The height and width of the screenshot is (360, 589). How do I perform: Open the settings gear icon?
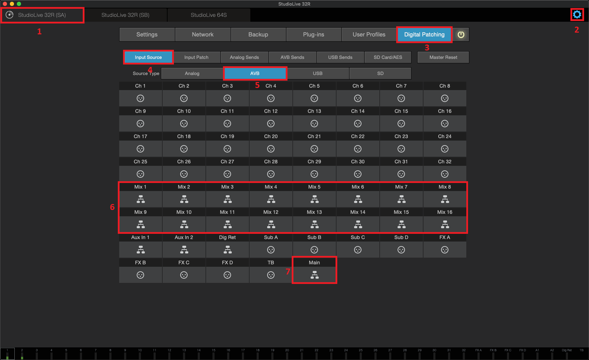click(x=577, y=14)
